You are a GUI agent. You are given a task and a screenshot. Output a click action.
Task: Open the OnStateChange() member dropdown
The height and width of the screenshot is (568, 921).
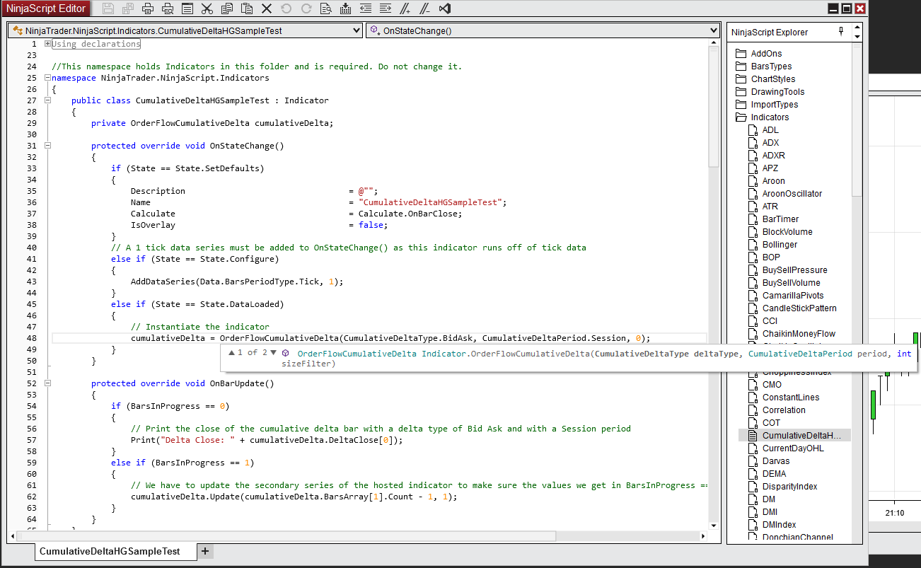tap(713, 31)
